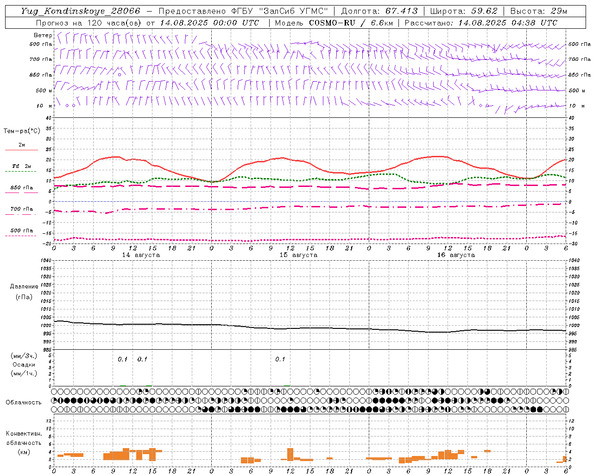
Task: Select forecast start time 14.08.2025 00:00 UTC
Action: click(209, 23)
